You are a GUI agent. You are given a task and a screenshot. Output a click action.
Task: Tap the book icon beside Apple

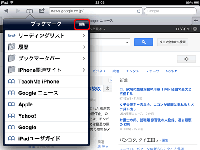click(12, 104)
